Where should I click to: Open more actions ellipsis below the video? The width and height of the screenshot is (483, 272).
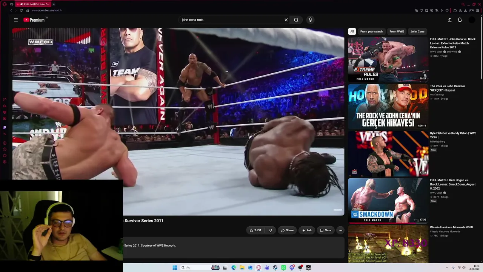pyautogui.click(x=340, y=230)
